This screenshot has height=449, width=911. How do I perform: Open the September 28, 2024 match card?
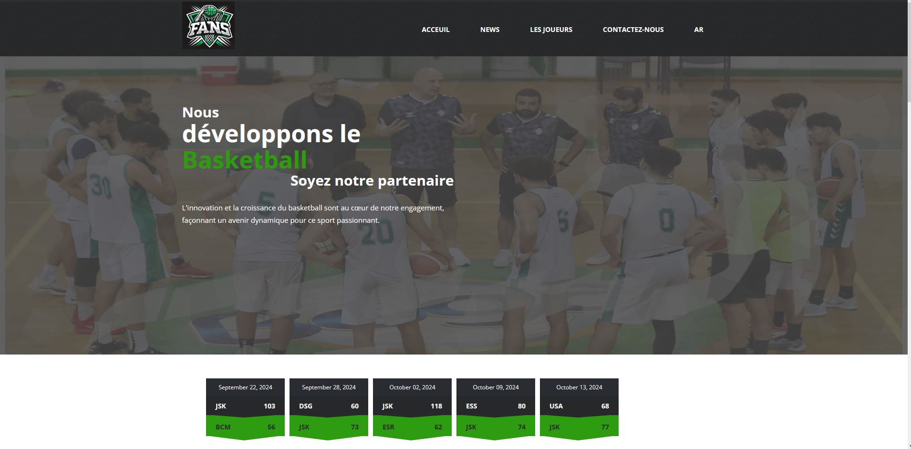(x=329, y=409)
